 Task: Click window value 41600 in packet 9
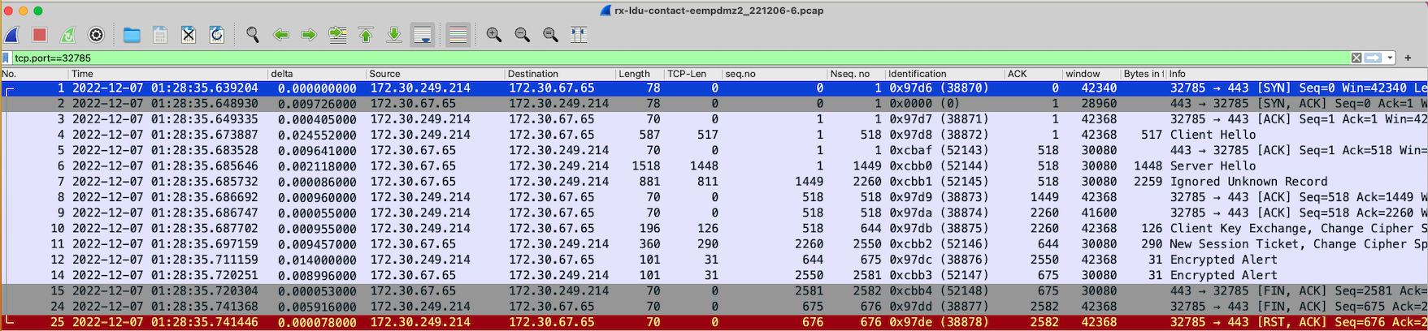point(1099,213)
